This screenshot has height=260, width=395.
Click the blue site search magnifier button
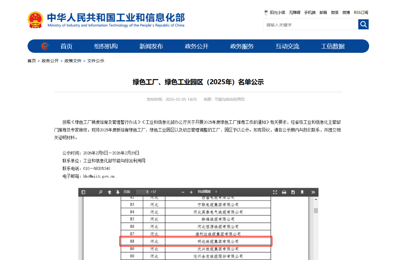[363, 25]
